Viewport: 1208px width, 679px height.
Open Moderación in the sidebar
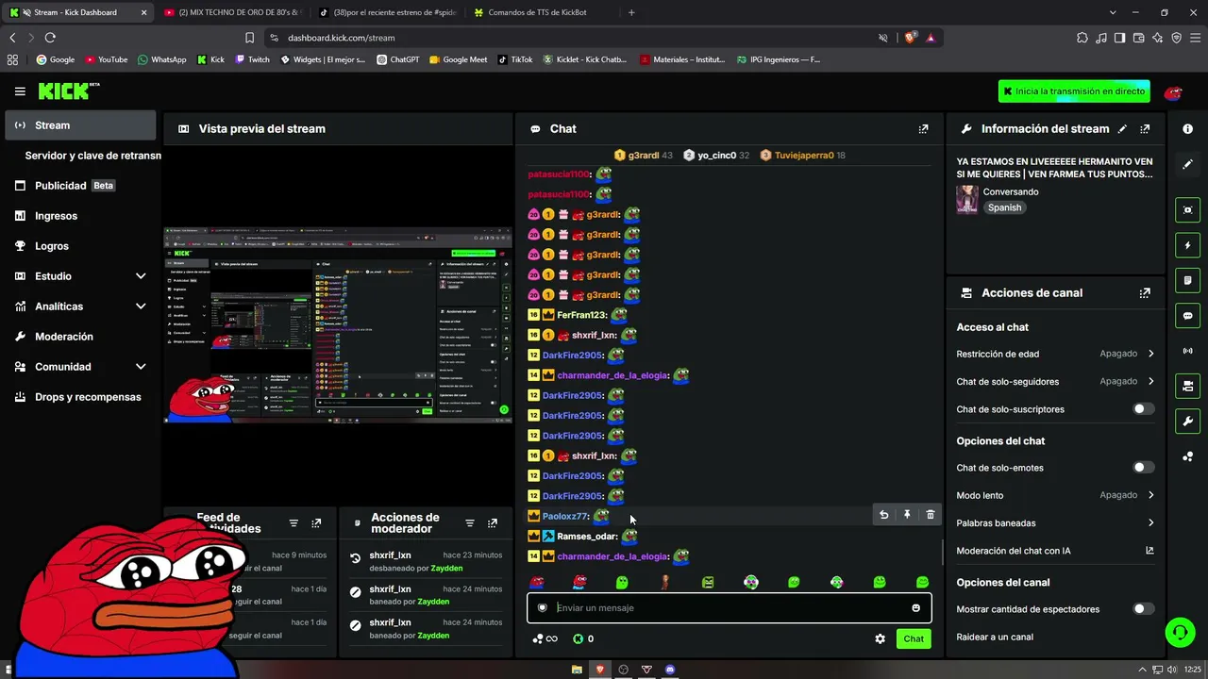[x=80, y=337]
